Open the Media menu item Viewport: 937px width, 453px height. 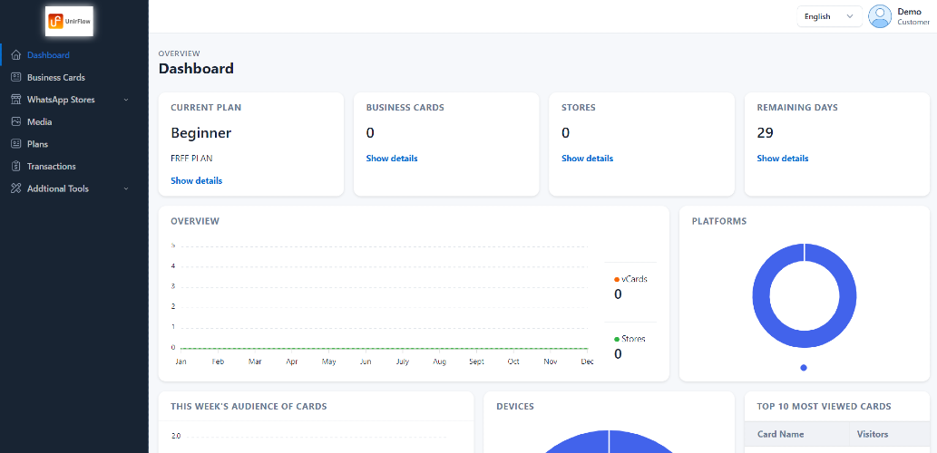click(x=39, y=121)
